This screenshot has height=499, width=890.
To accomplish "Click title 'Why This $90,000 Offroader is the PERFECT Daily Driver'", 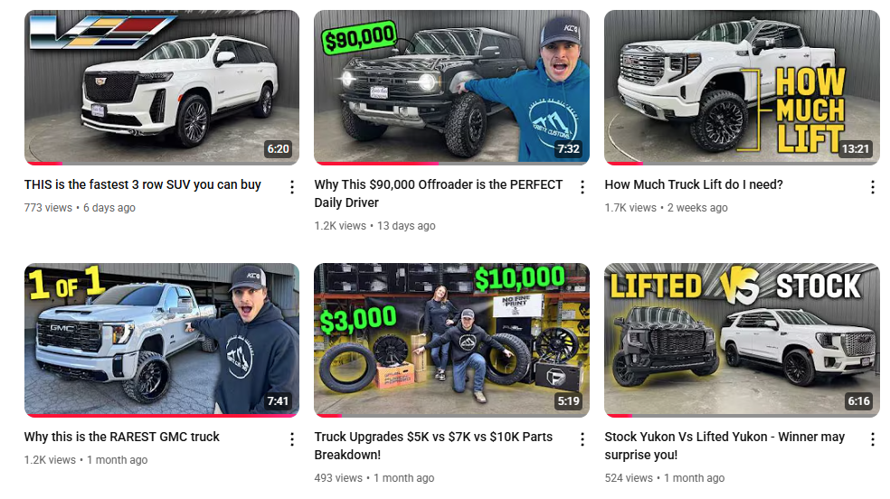I will (x=438, y=193).
